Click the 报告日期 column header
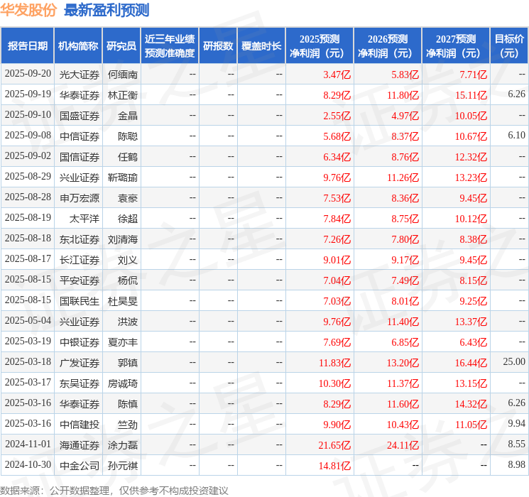 point(27,45)
